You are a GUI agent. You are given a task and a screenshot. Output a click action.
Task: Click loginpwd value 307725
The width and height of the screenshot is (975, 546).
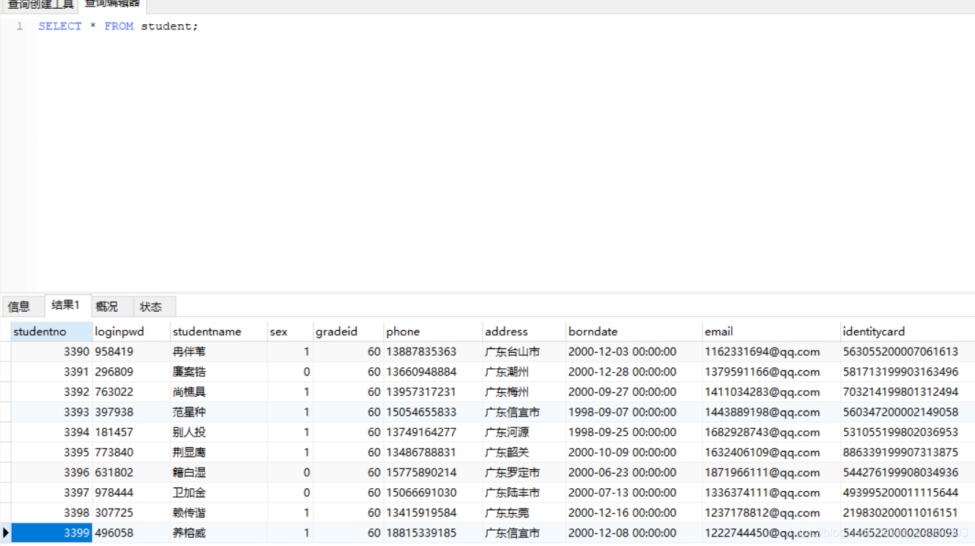click(114, 513)
